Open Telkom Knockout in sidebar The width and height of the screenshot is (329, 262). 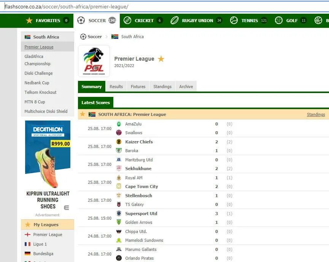tap(40, 92)
